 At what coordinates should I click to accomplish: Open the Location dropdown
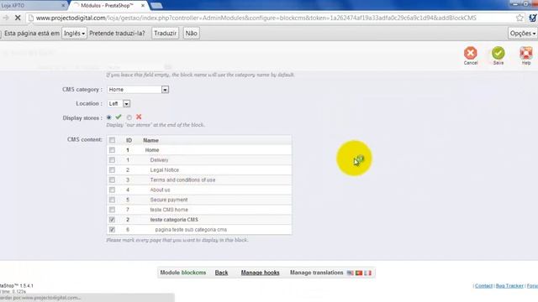coord(119,103)
